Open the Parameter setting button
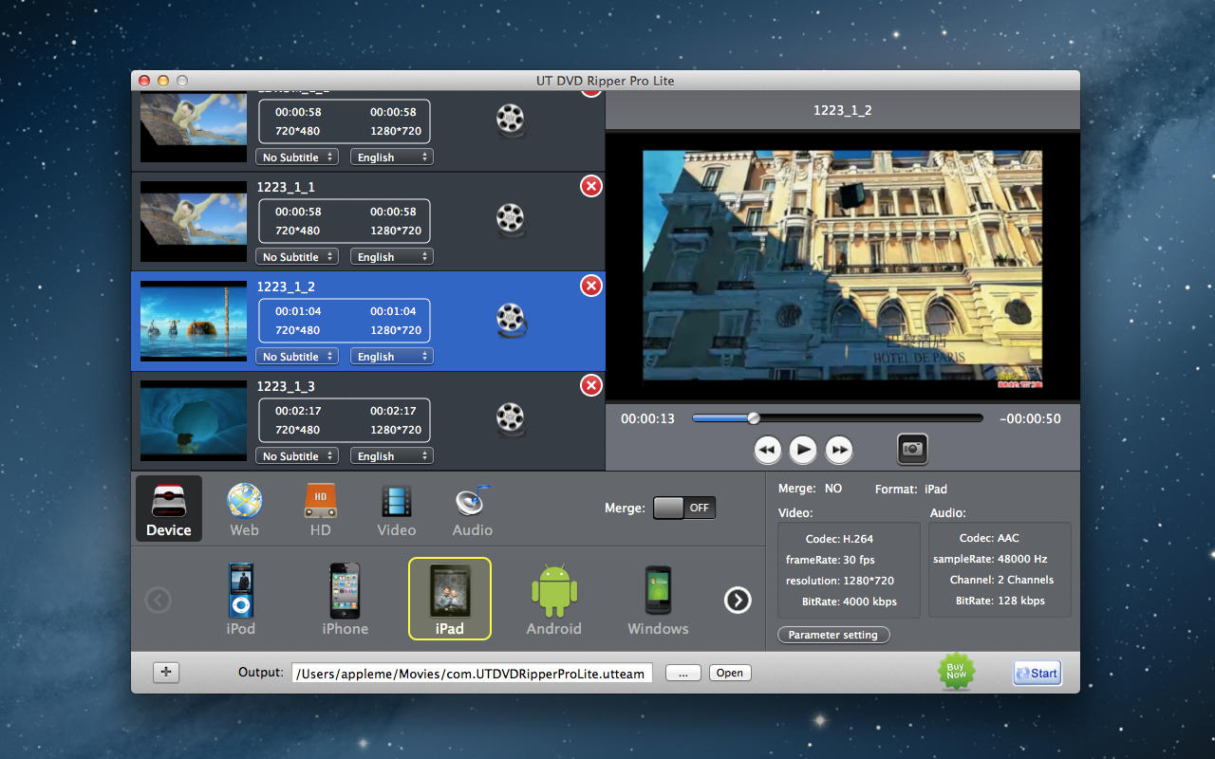The width and height of the screenshot is (1215, 759). pos(833,635)
